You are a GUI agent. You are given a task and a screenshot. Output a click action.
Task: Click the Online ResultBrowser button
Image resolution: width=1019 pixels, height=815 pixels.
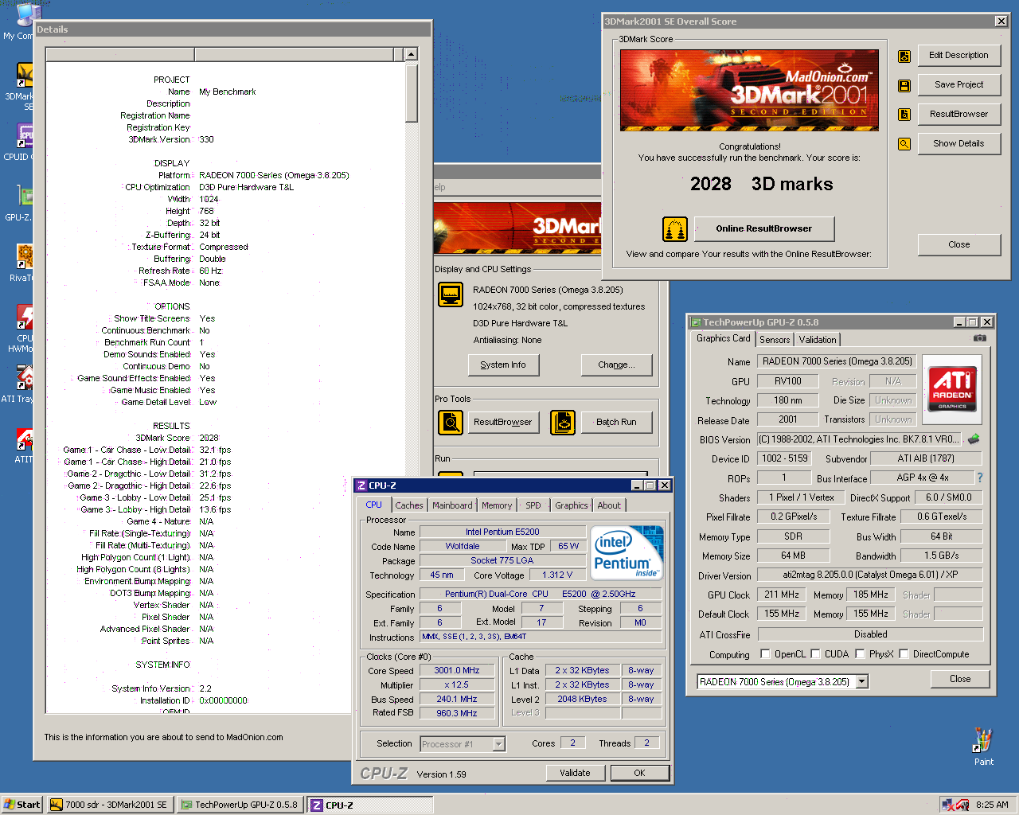point(763,229)
